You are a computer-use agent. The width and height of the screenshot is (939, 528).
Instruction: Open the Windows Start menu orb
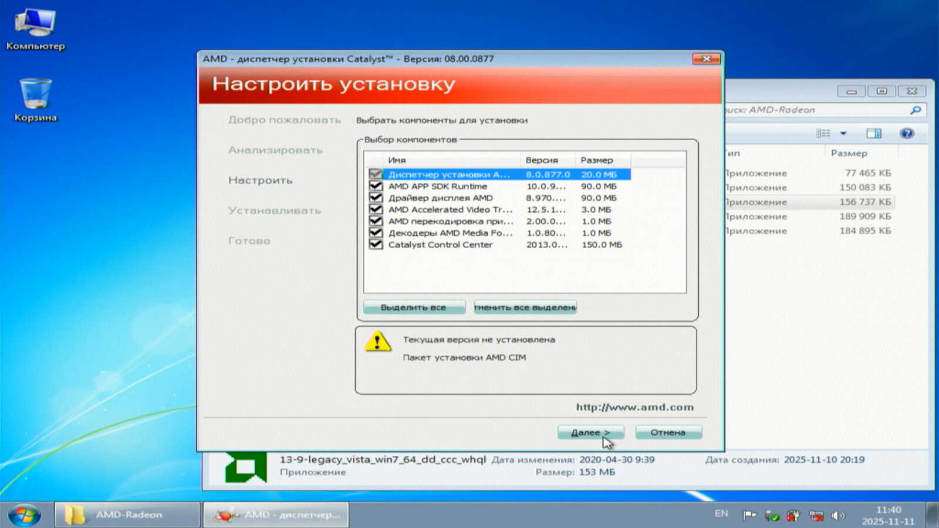[x=25, y=515]
